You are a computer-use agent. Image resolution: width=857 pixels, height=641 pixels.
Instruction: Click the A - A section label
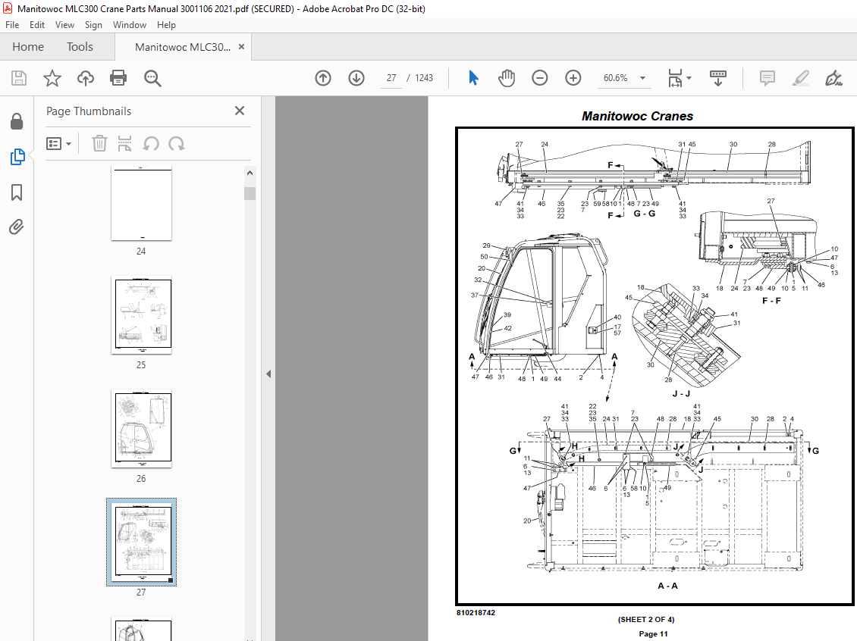667,586
